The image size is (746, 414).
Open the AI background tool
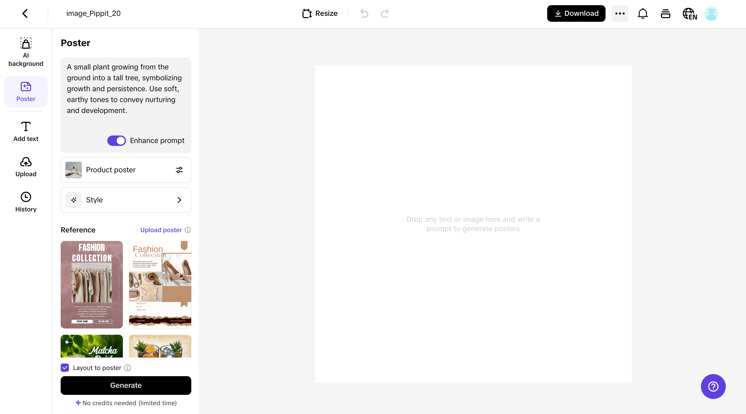pos(25,52)
